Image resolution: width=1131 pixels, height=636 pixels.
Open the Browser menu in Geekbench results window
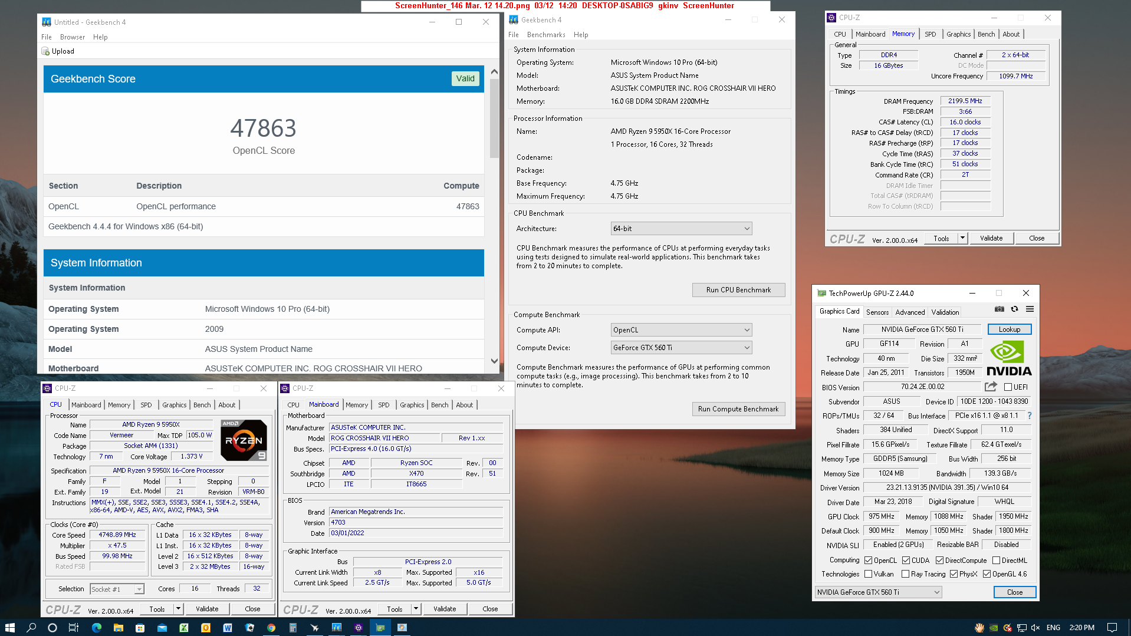tap(73, 37)
